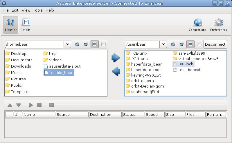
Task: Switch remote pane to list detail view
Action: pyautogui.click(x=199, y=44)
